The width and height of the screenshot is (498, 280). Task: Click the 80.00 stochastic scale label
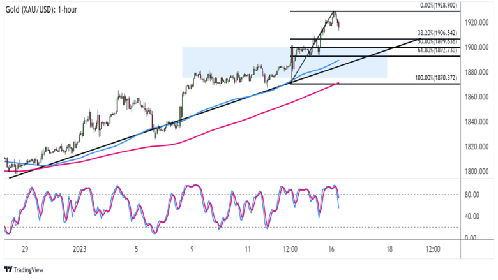pyautogui.click(x=474, y=196)
